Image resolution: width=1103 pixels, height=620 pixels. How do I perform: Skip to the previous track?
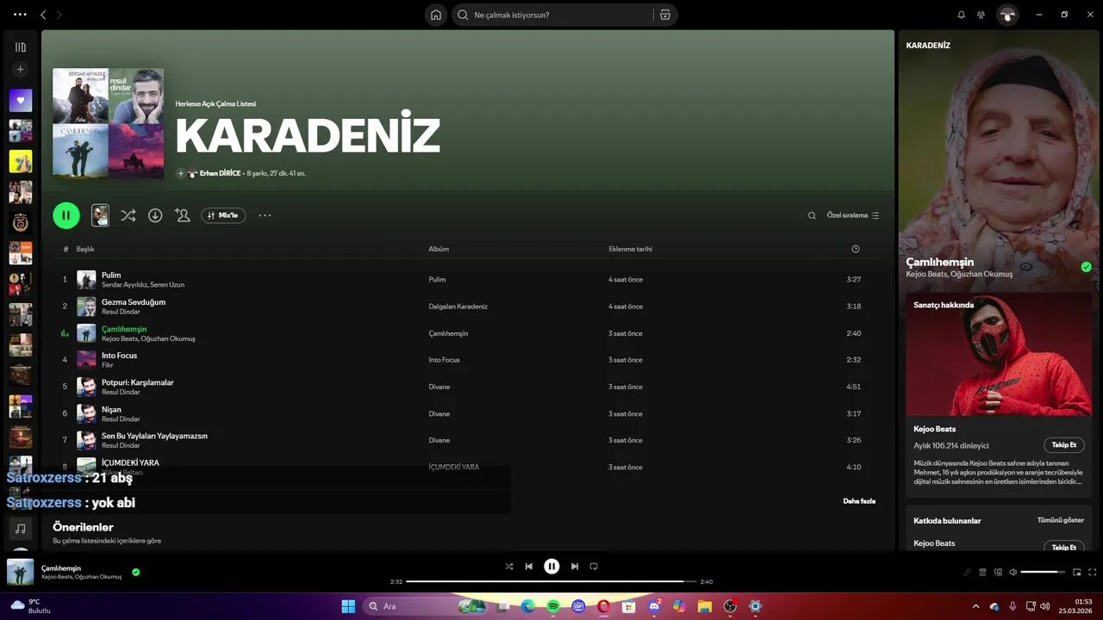529,567
